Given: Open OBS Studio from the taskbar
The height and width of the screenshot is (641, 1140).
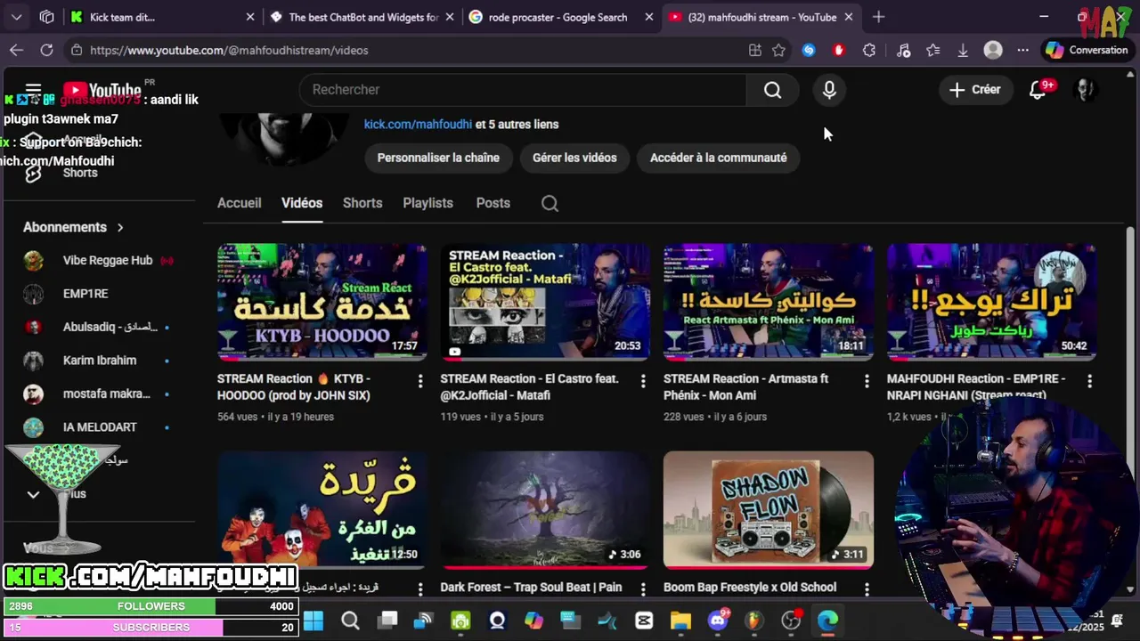Looking at the screenshot, I should (791, 621).
